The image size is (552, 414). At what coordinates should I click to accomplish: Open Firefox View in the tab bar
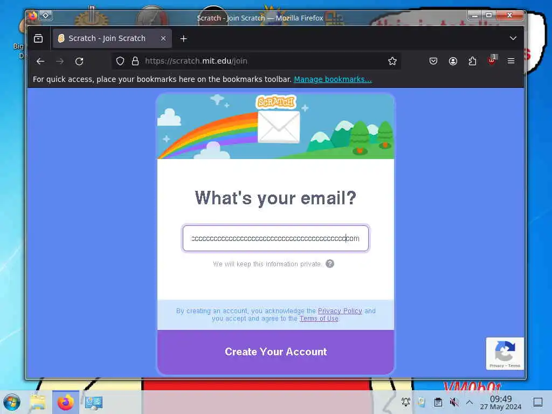(x=38, y=38)
